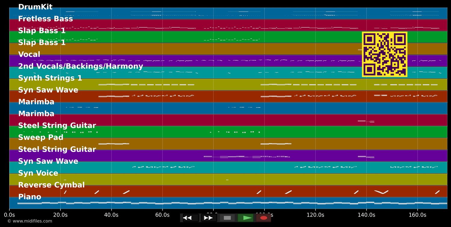Click the Vocal track label
The width and height of the screenshot is (451, 227).
tap(29, 55)
